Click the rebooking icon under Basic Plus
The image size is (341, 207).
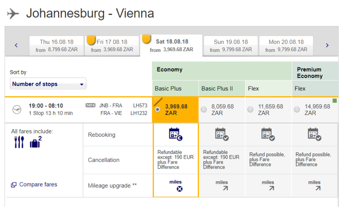[175, 134]
